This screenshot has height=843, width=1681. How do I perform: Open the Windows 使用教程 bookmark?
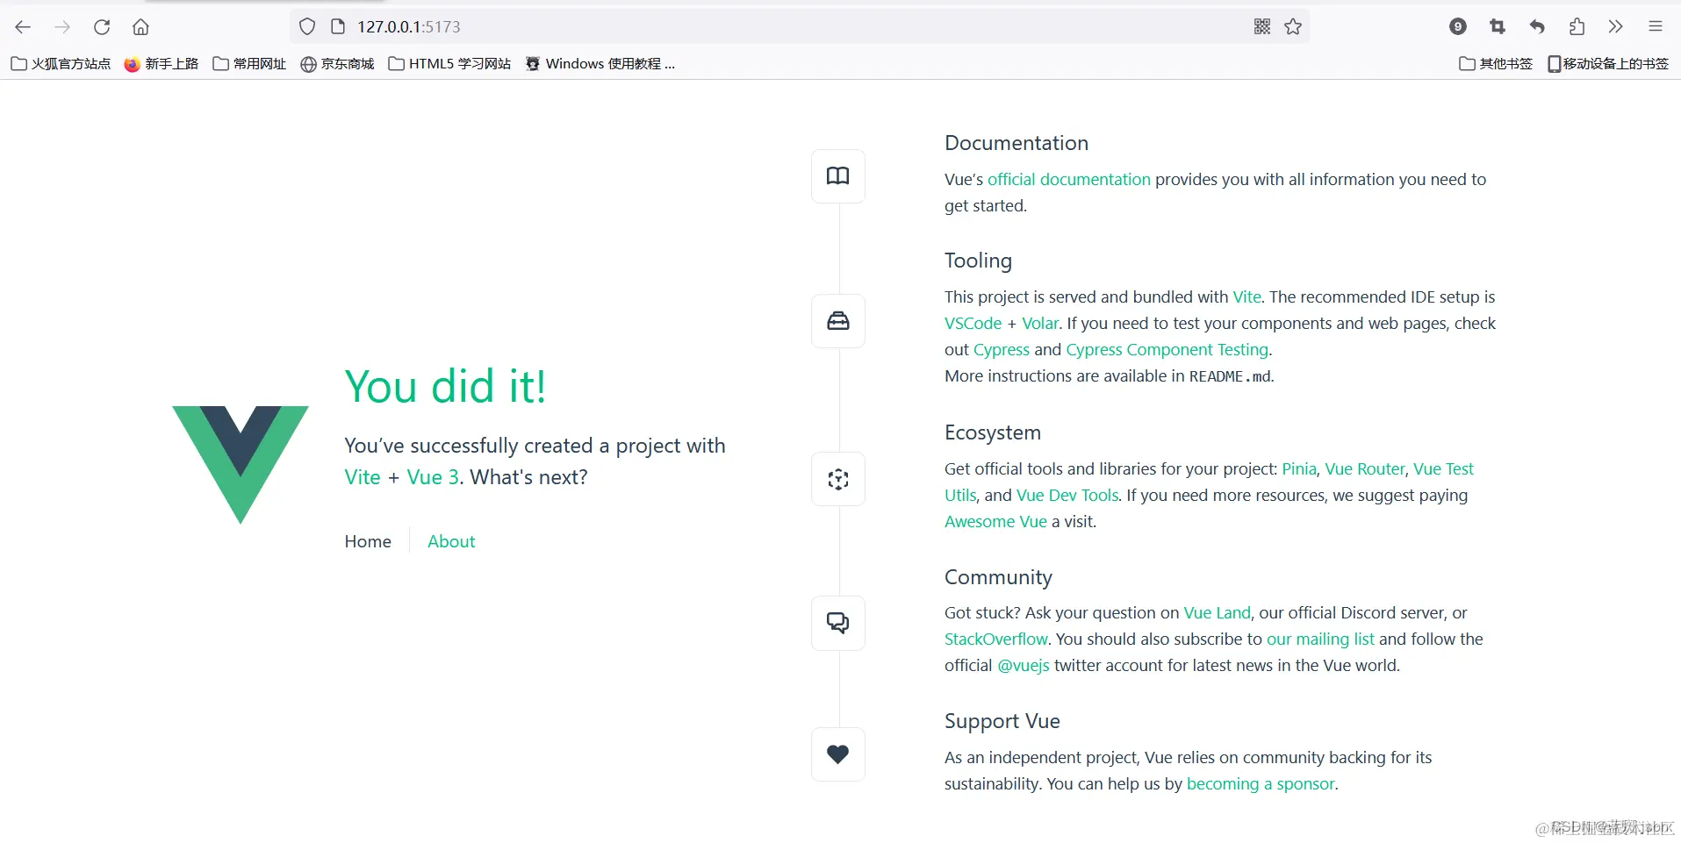[600, 64]
